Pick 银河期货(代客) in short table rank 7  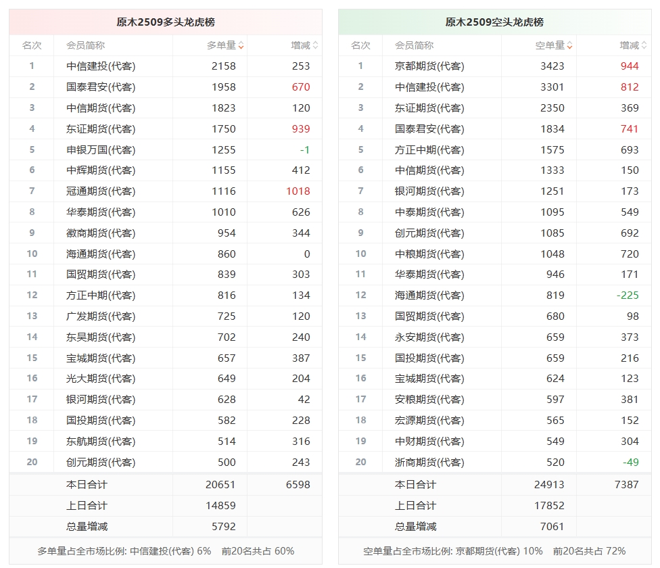coord(429,191)
